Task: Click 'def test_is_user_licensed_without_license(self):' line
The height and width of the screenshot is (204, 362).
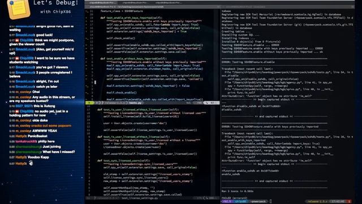Action: click(x=133, y=137)
